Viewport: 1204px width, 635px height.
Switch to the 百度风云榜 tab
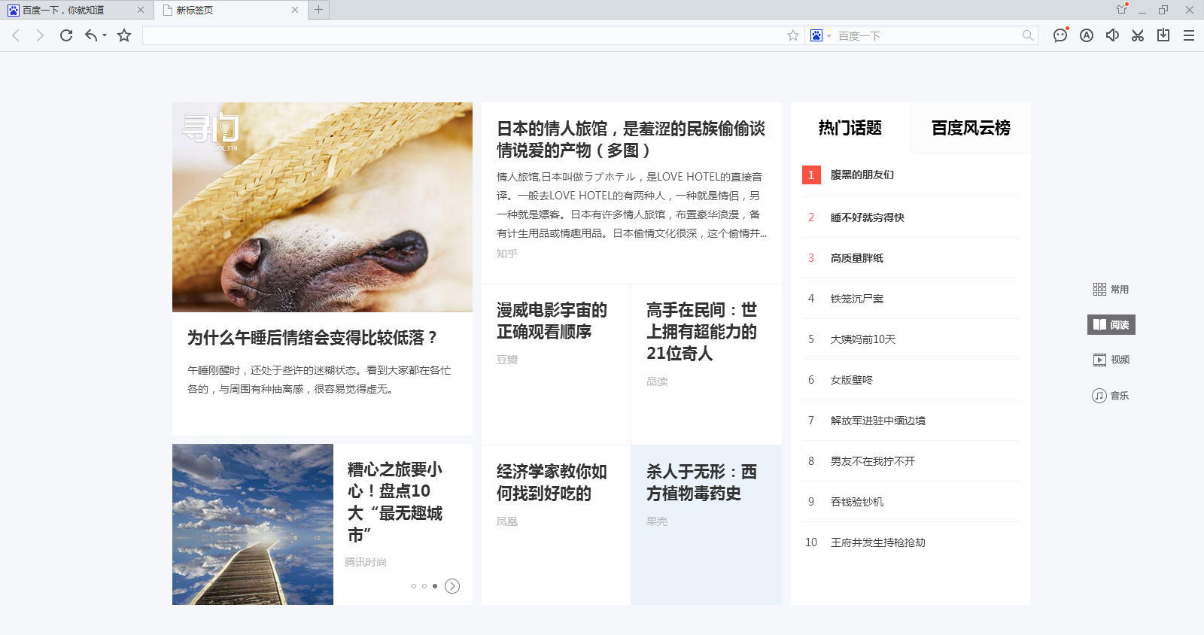[x=970, y=128]
